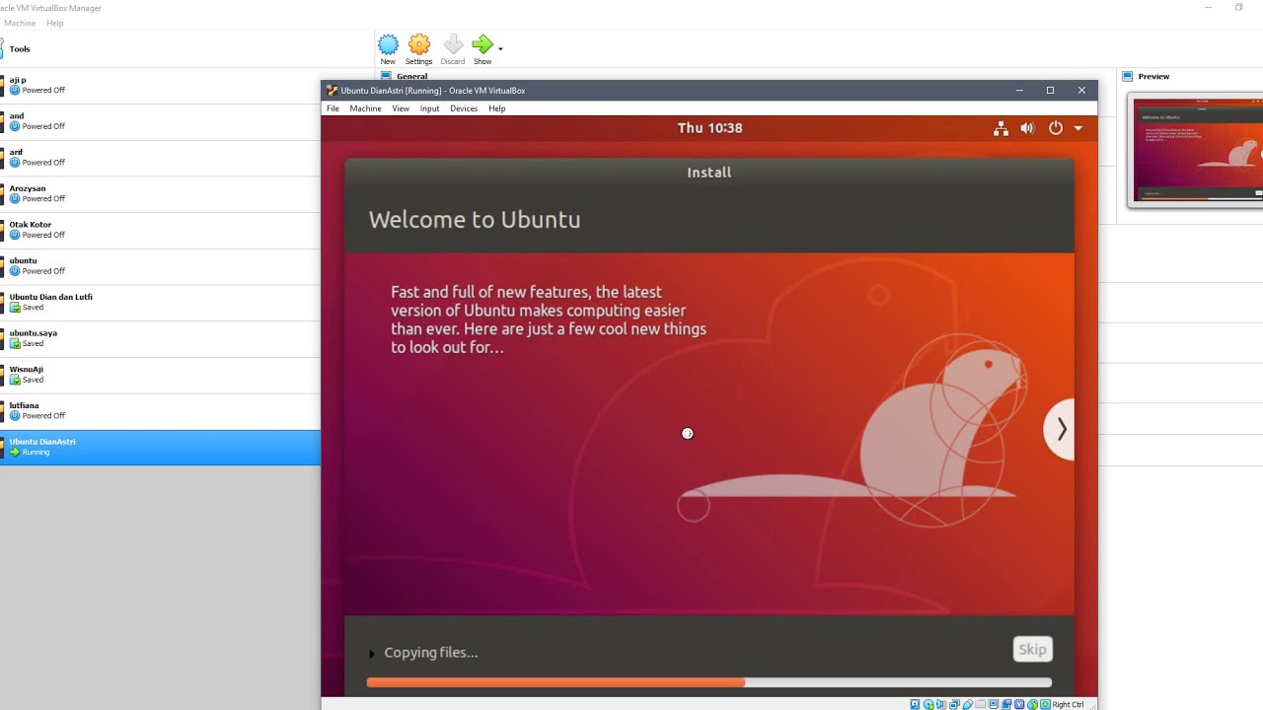Click the Ubuntu power icon

tap(1055, 128)
